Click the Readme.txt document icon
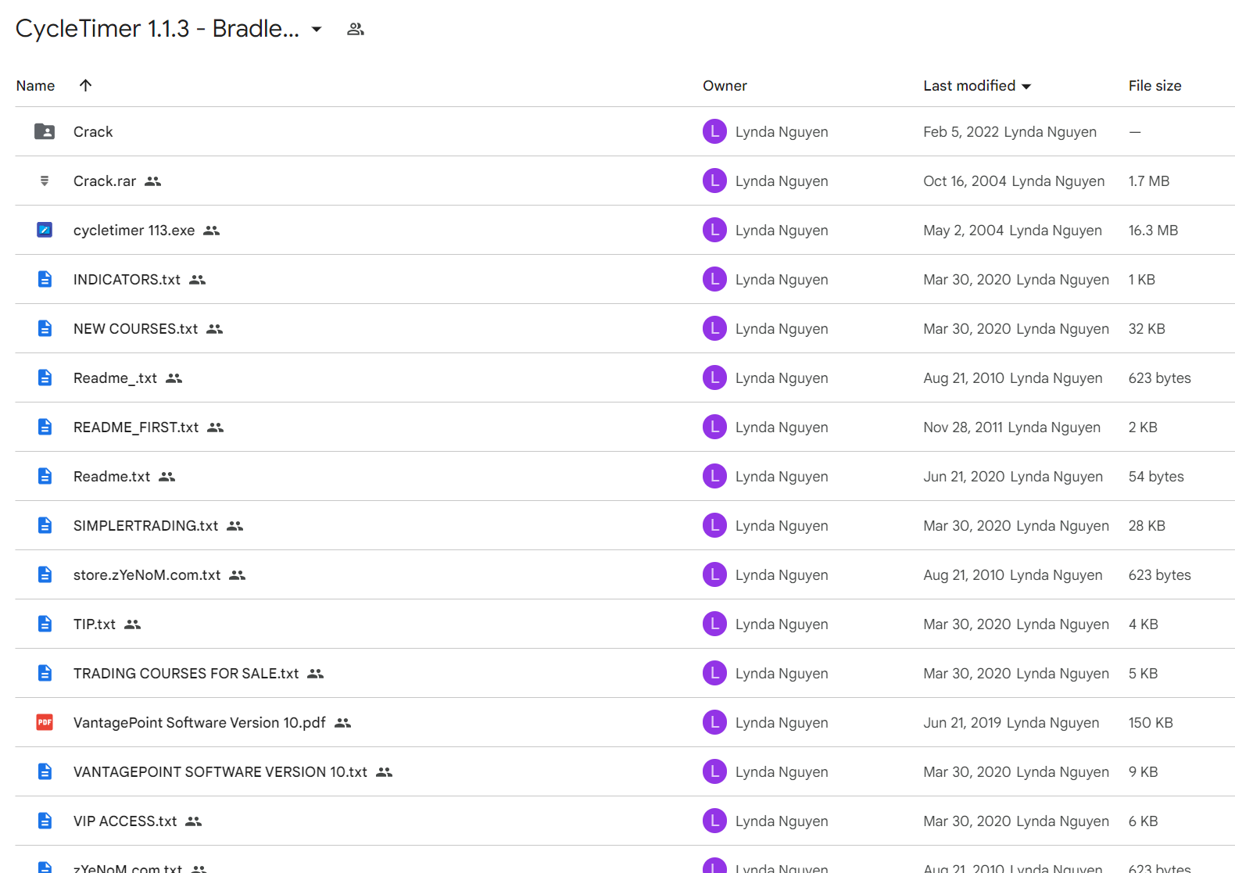 coord(45,476)
